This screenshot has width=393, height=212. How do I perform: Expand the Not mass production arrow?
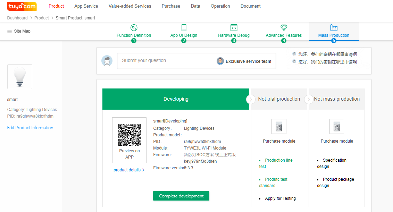309,99
